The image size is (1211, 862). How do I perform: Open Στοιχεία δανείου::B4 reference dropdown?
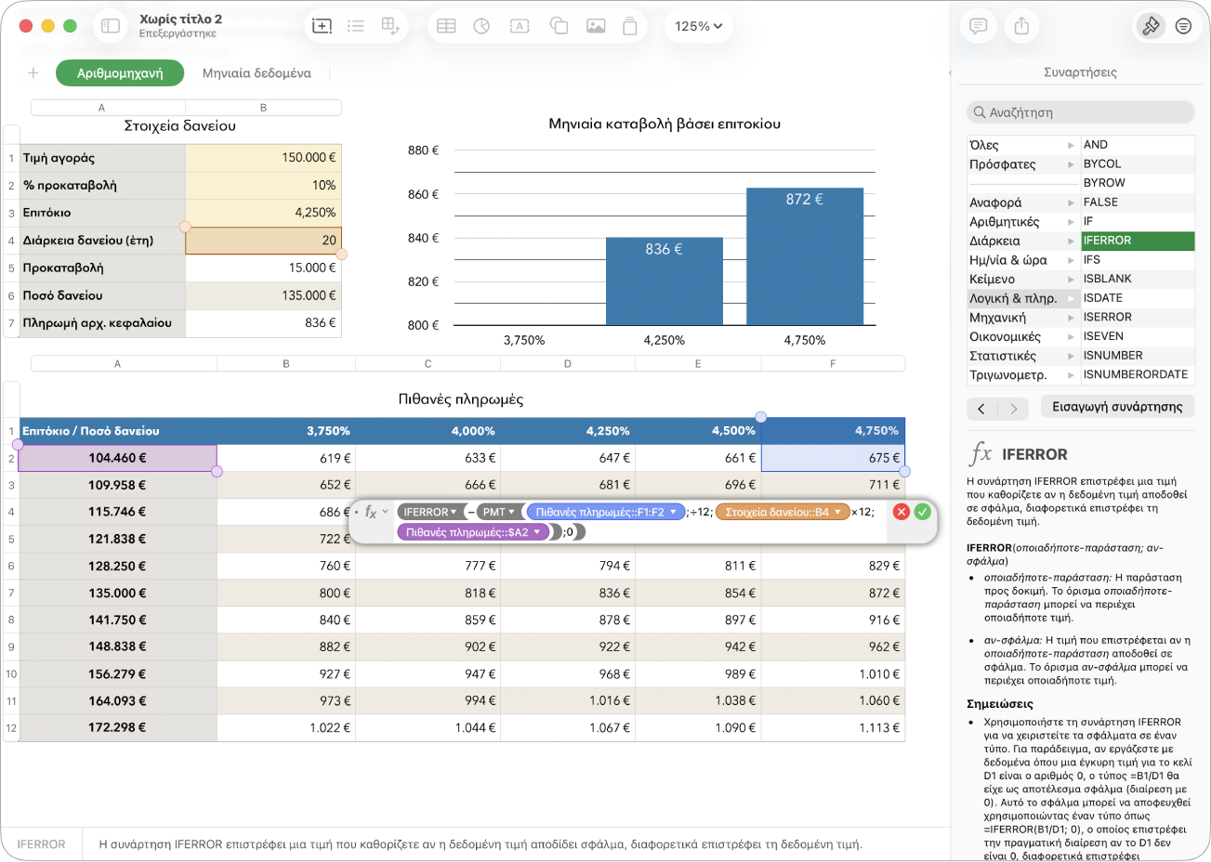point(838,512)
